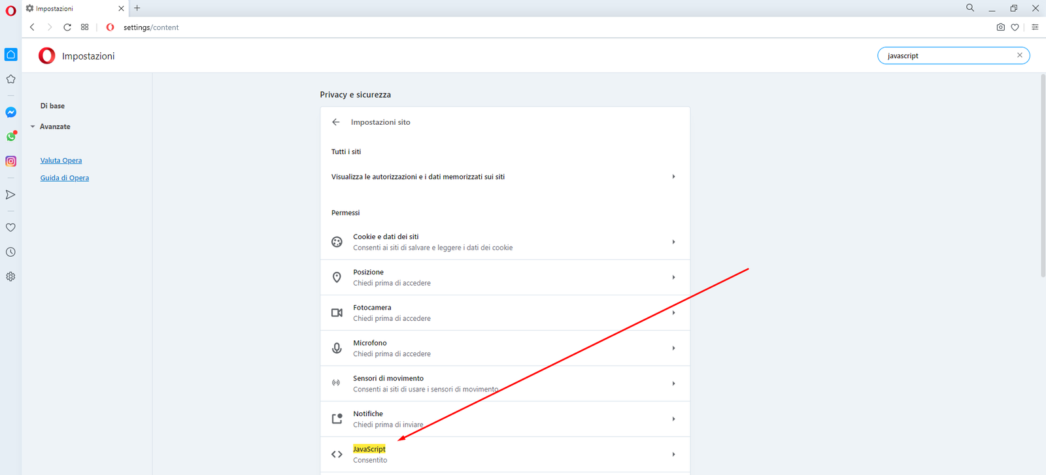Expand the JavaScript permission row
Viewport: 1046px width, 475px height.
click(x=505, y=454)
